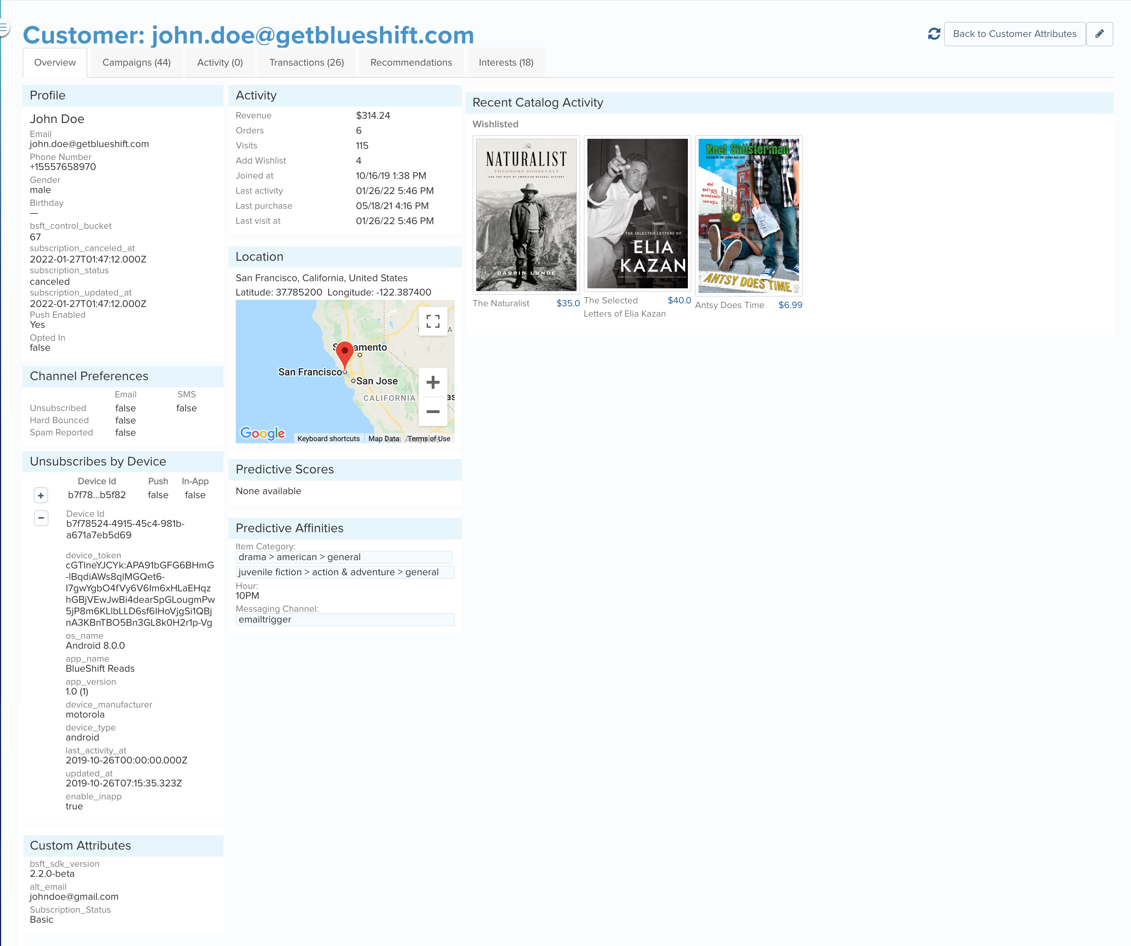Viewport: 1131px width, 946px height.
Task: Click Subscription_Status value Basic
Action: pos(42,920)
